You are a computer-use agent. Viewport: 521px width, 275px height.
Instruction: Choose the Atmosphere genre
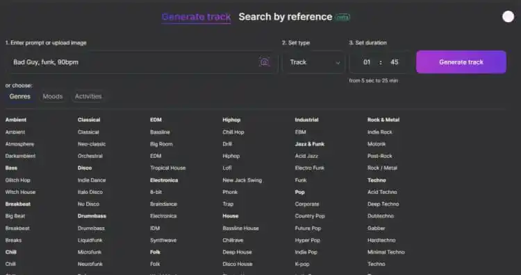tap(19, 144)
